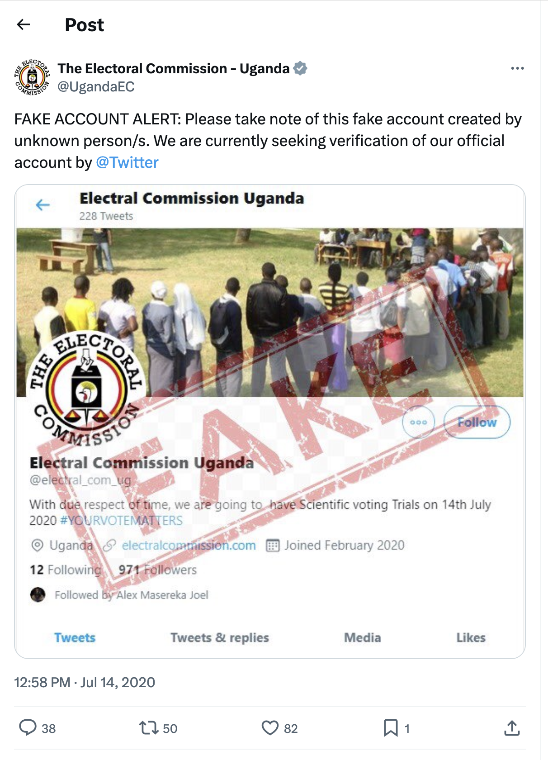Viewport: 548px width, 760px height.
Task: Click the electralcommission.com link in image
Action: [x=189, y=545]
